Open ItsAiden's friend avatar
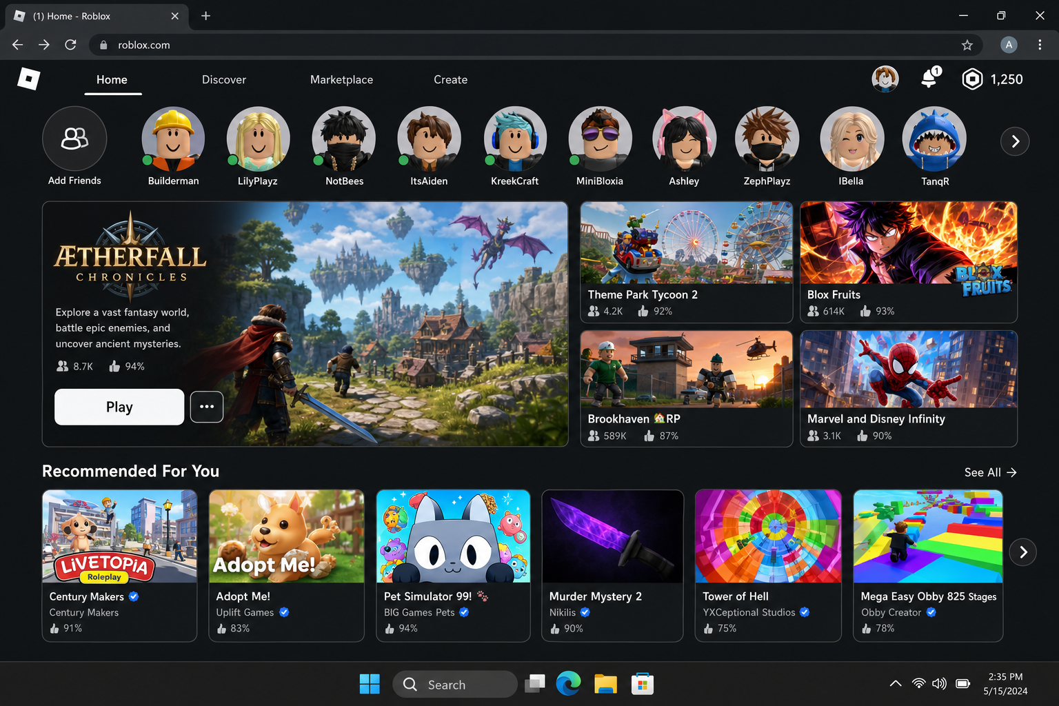The image size is (1059, 706). 429,139
